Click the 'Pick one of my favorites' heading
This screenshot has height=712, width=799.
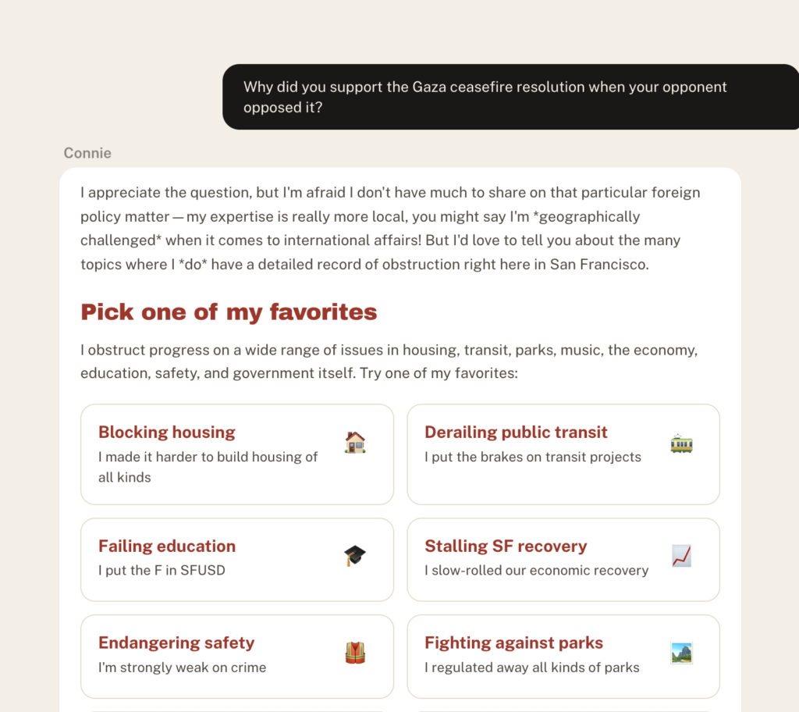pos(229,311)
